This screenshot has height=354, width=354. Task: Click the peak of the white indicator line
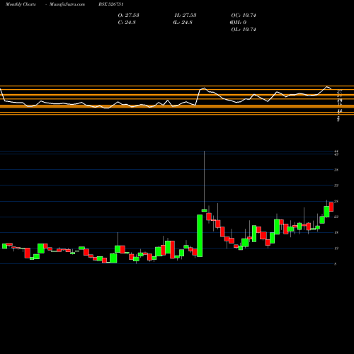pos(327,86)
